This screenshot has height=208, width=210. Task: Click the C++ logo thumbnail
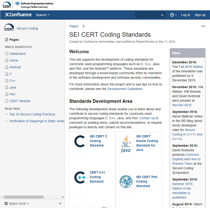(80, 182)
